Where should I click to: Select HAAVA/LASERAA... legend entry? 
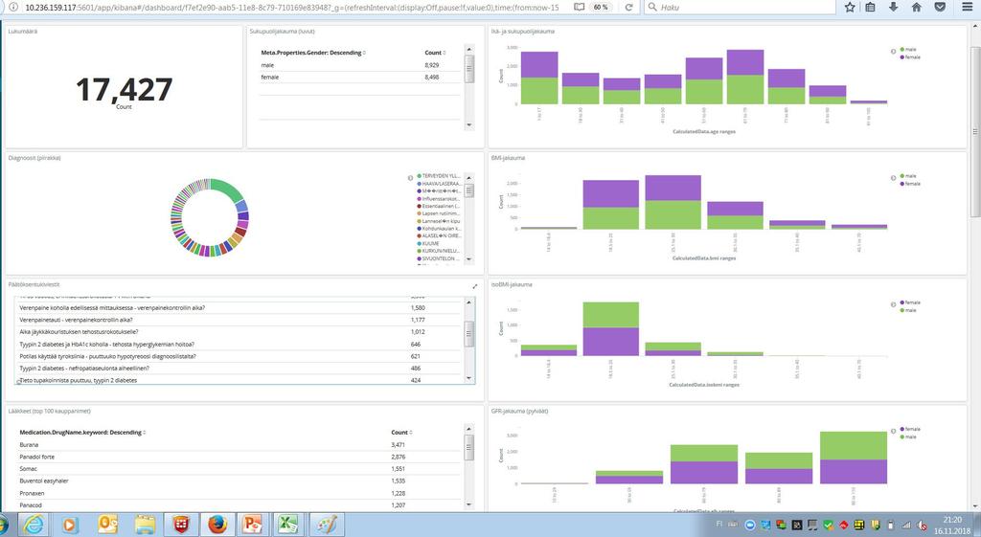point(439,184)
